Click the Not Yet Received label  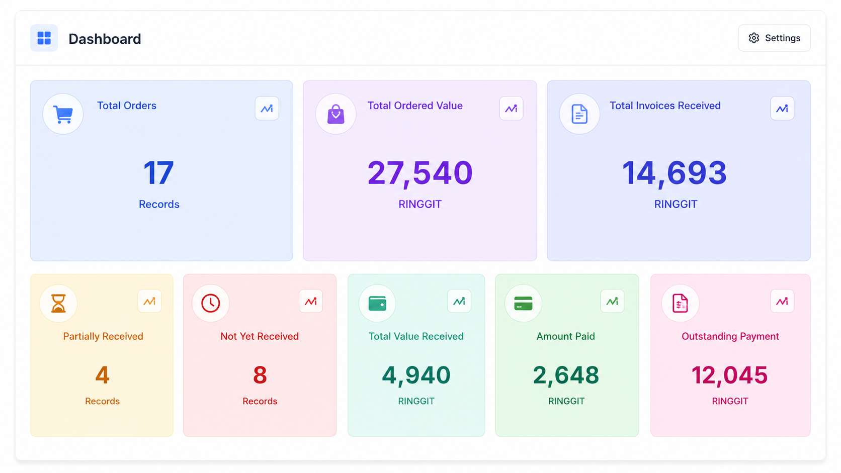260,336
